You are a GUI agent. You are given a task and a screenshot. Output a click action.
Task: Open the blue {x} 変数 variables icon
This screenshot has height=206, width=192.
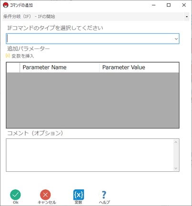coord(79,195)
